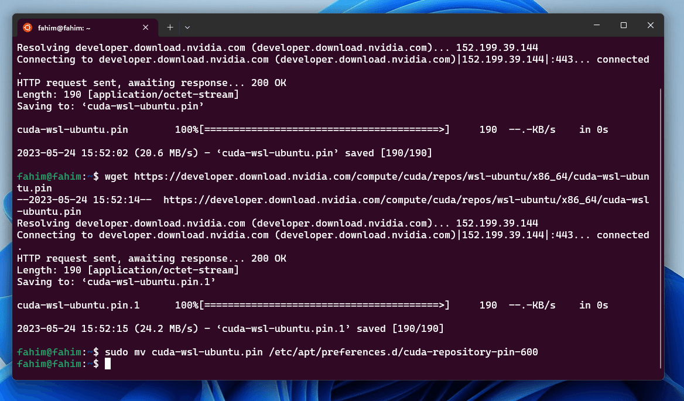
Task: Click 'Saving to: cuda-wsl-ubuntu.pin.1' line
Action: pos(116,282)
